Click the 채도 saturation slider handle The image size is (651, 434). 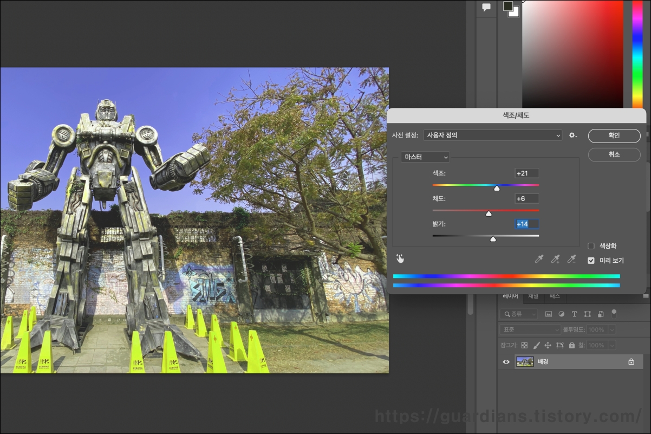click(489, 213)
